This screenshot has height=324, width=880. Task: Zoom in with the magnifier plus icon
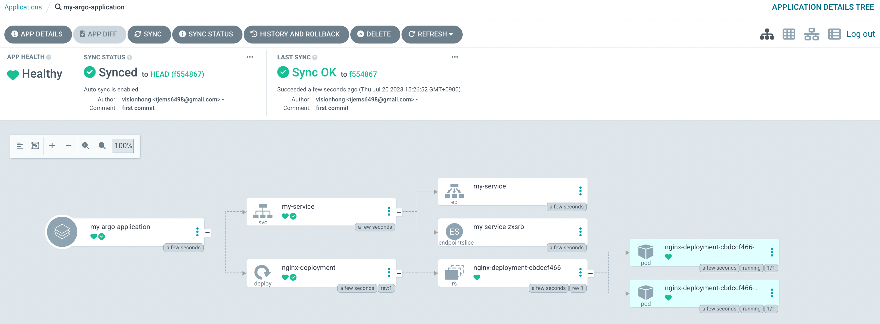coord(86,146)
